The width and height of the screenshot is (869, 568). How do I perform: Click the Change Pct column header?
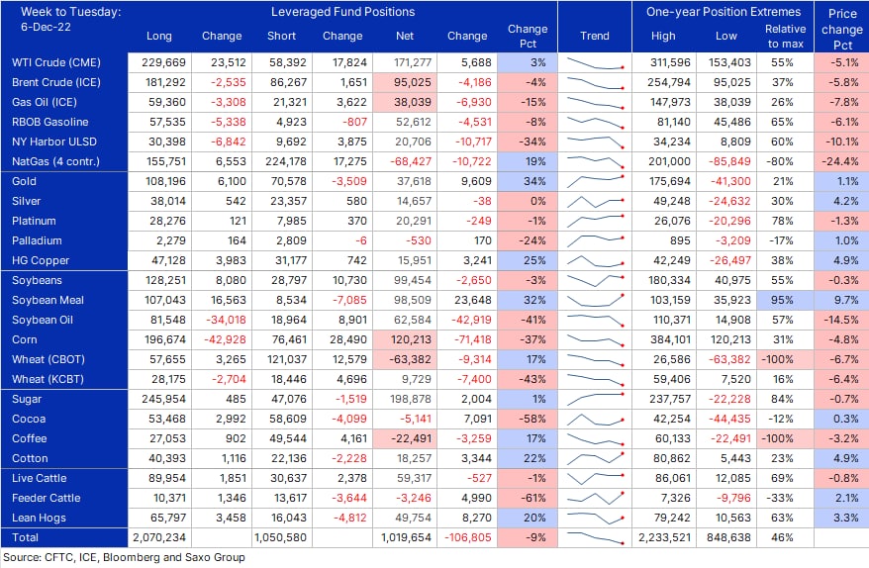click(x=528, y=36)
